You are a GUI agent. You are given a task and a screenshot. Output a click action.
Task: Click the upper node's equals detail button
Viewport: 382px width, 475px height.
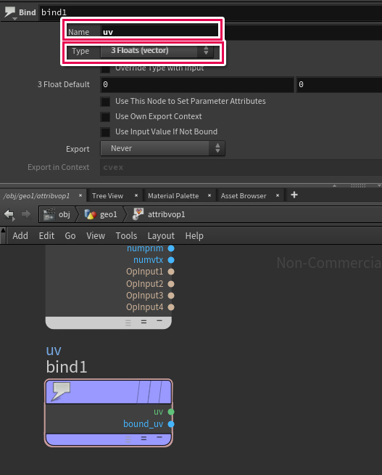click(x=144, y=322)
